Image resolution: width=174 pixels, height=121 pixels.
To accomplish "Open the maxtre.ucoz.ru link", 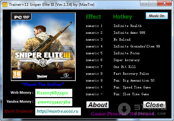I will (58, 111).
